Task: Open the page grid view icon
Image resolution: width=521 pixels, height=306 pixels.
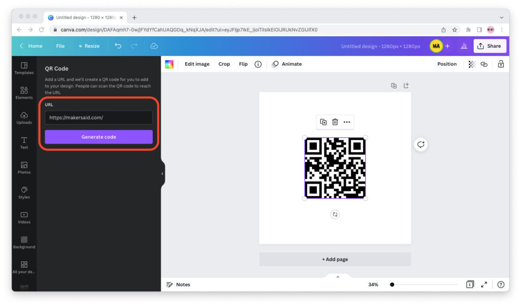Action: pyautogui.click(x=470, y=285)
